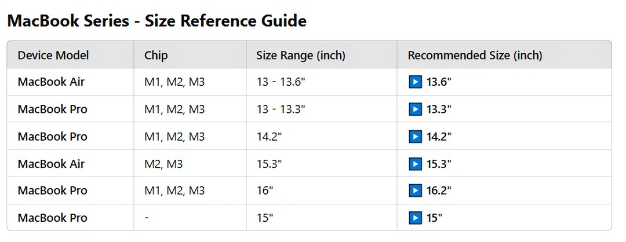Viewport: 626px width, 242px height.
Task: Select MacBook Air in the 15.3" row
Action: (x=51, y=164)
